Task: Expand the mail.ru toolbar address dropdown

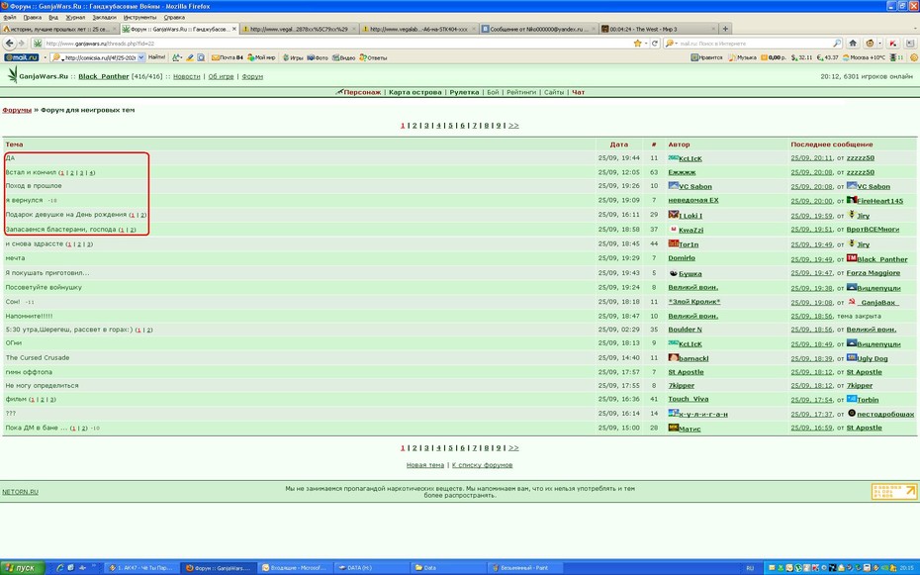Action: click(x=140, y=57)
